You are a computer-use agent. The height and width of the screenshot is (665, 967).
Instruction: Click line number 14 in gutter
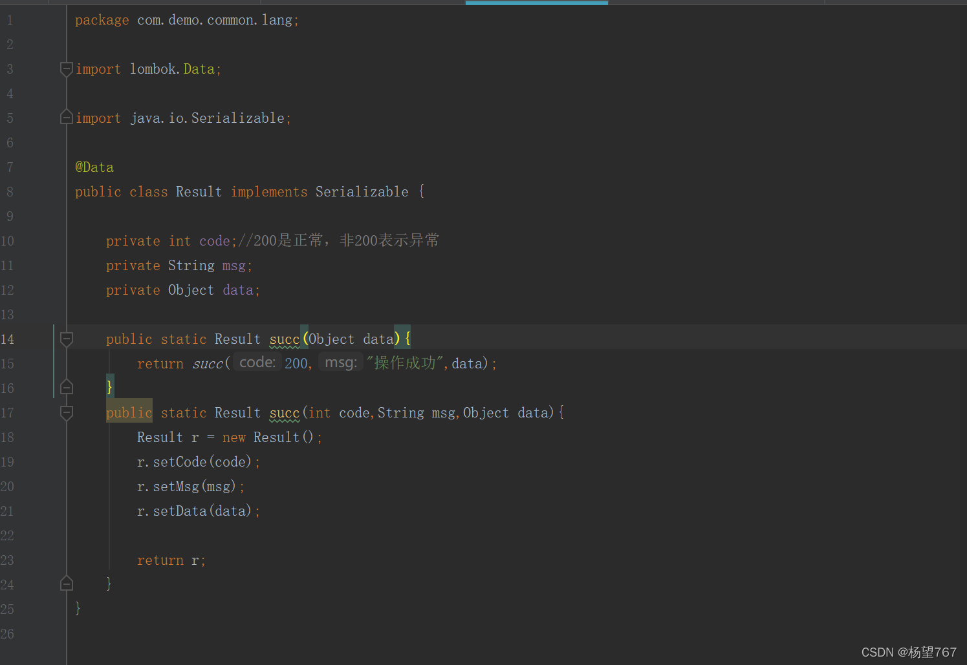(8, 339)
